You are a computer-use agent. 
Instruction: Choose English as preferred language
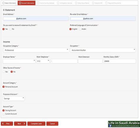click(x=70, y=29)
